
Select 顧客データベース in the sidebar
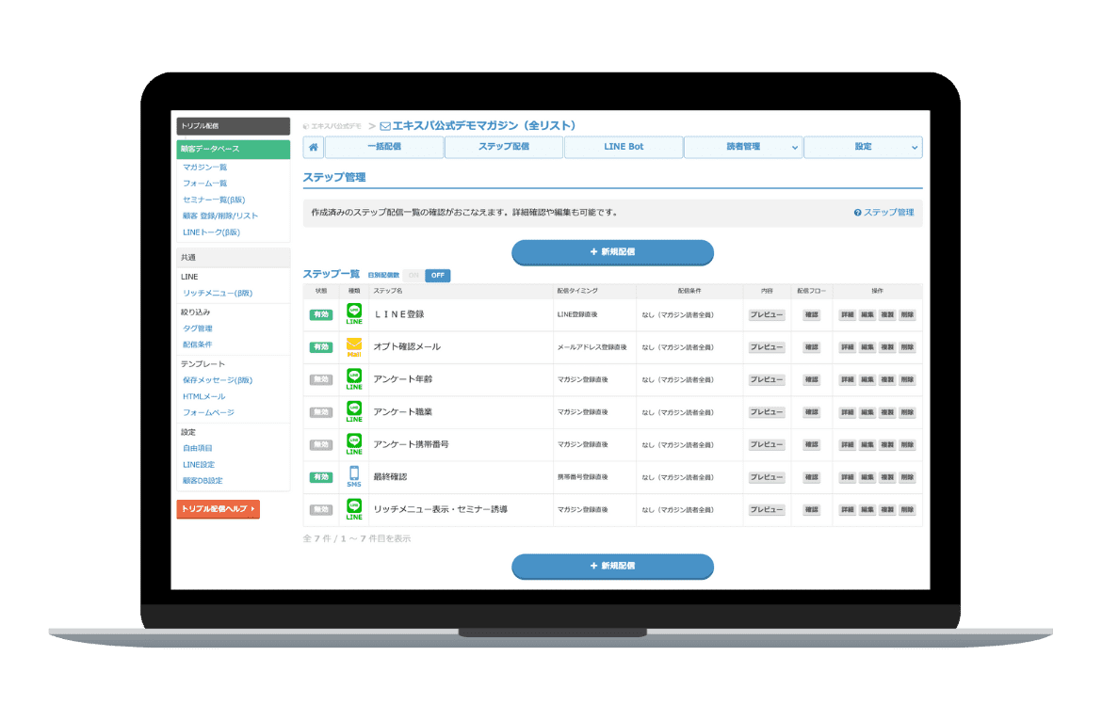point(234,149)
